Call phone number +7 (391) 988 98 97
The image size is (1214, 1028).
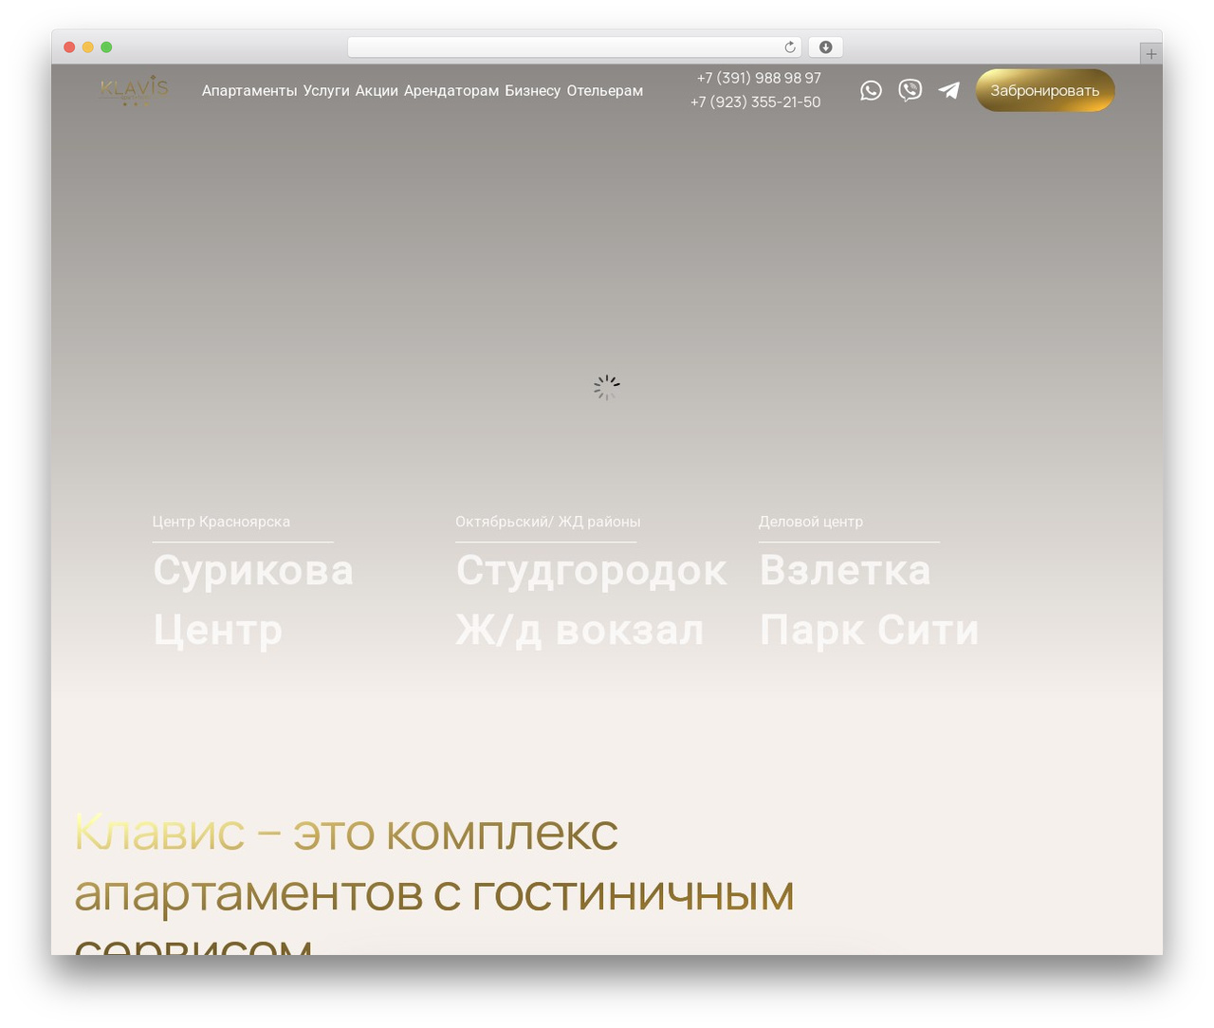pyautogui.click(x=759, y=78)
